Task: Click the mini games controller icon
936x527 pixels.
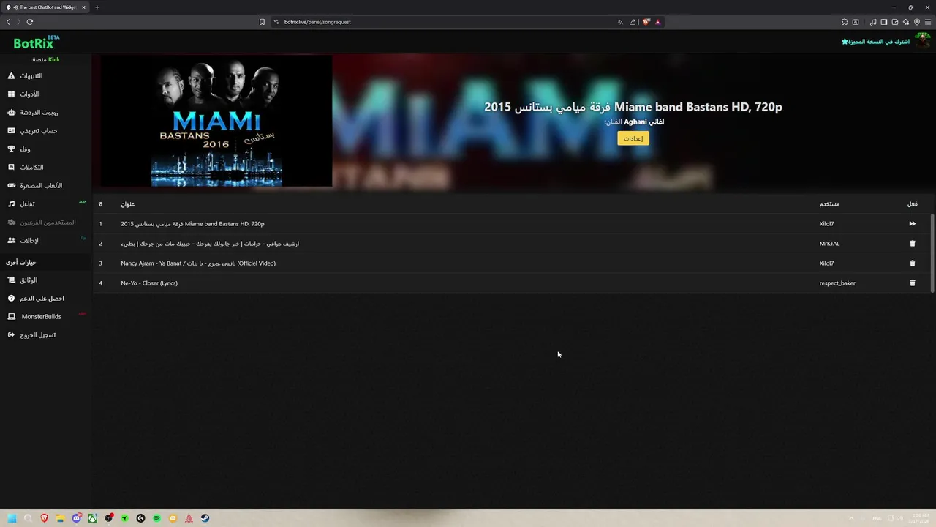Action: (11, 186)
